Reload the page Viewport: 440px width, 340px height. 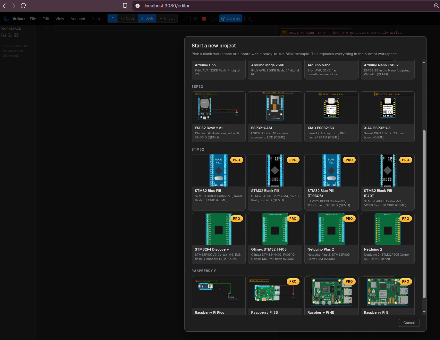pyautogui.click(x=23, y=6)
